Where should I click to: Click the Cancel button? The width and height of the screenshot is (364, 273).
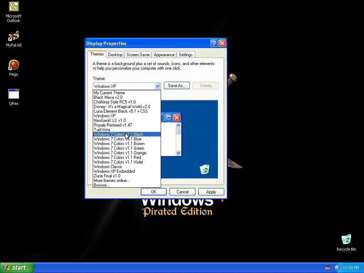[182, 192]
